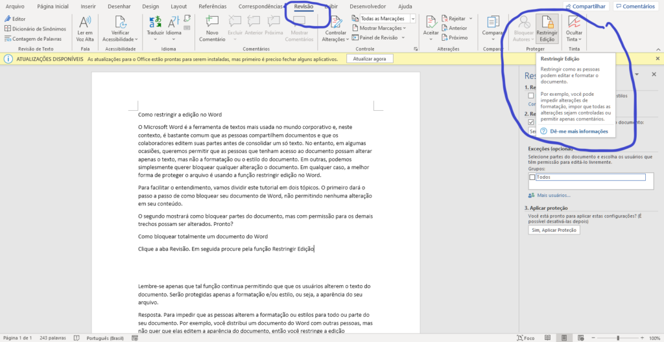Click spelling check icon in status bar
Image resolution: width=664 pixels, height=342 pixels.
(77, 338)
